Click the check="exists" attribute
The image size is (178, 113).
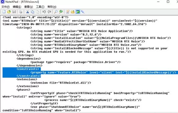coord(126,100)
